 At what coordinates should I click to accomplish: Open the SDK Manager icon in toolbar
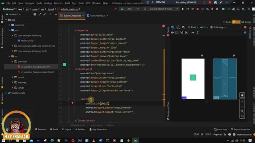(x=243, y=9)
